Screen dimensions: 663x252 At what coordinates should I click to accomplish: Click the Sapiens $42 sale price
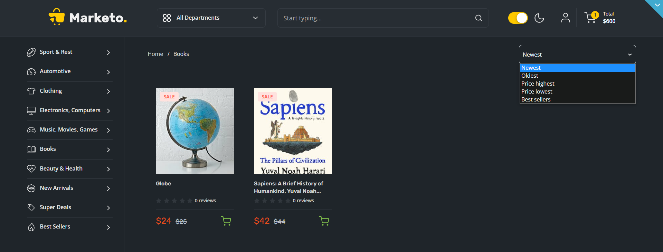[262, 221]
